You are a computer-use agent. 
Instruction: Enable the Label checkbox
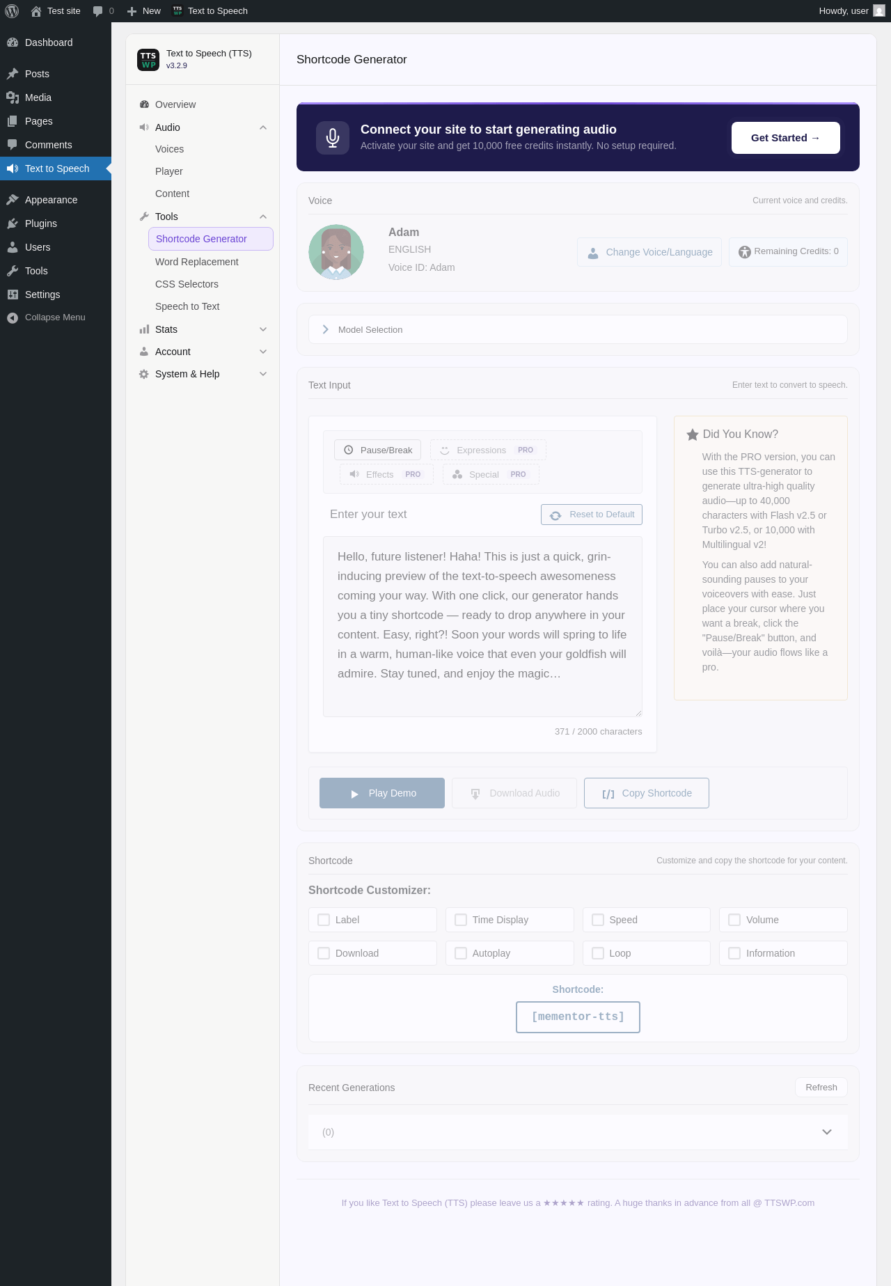pos(324,920)
